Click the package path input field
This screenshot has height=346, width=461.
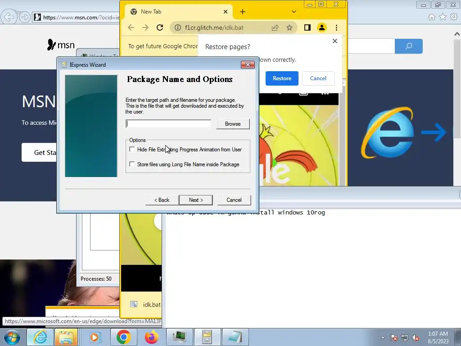pyautogui.click(x=168, y=124)
